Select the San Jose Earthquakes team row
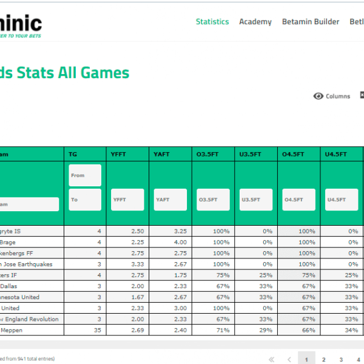This screenshot has height=364, width=364. coord(181,264)
